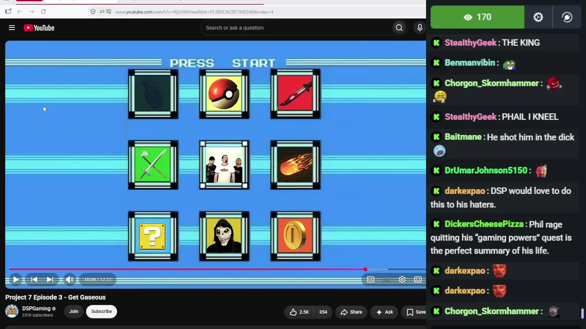
Task: Start voice search with the microphone
Action: pyautogui.click(x=420, y=28)
